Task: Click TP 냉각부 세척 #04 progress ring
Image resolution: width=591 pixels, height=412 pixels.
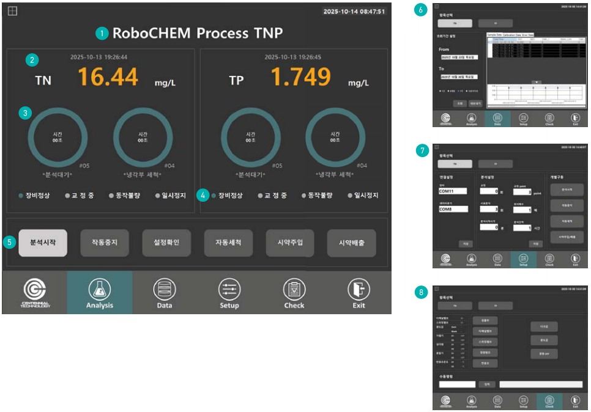Action: pos(335,138)
